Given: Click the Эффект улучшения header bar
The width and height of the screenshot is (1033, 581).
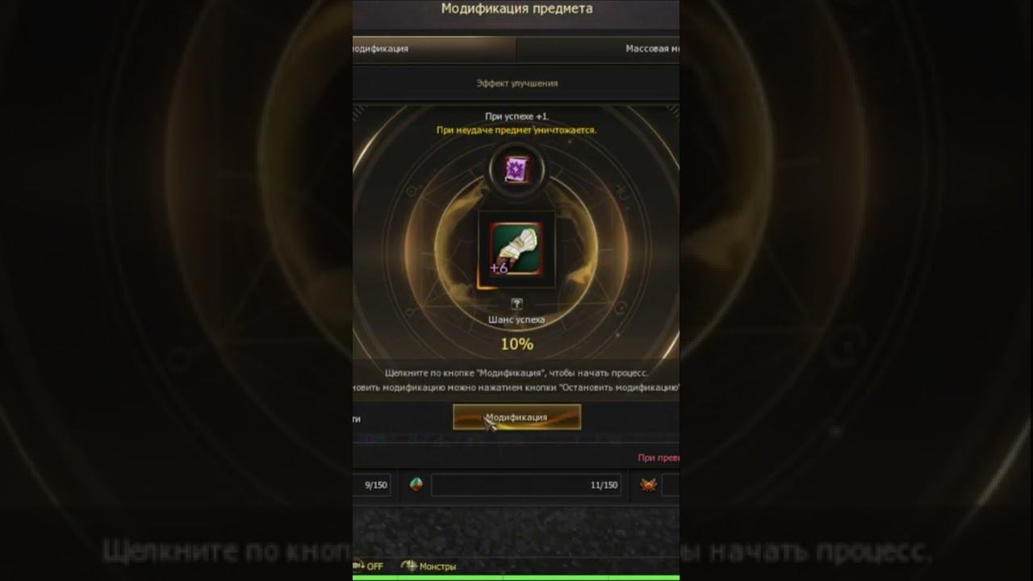Looking at the screenshot, I should click(x=516, y=83).
